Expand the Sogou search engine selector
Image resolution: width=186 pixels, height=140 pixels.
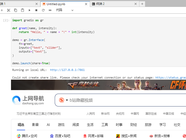pos(67,100)
